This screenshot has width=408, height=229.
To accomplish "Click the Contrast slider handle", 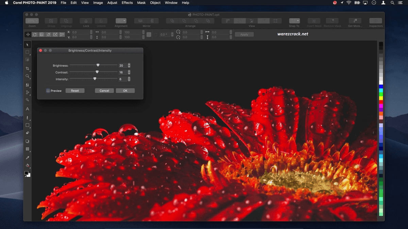I will click(97, 72).
